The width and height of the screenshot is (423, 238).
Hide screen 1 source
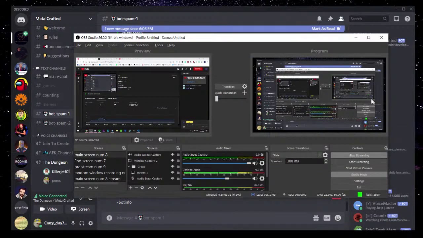(x=172, y=173)
